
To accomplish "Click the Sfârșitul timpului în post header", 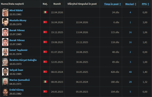I will [x=82, y=4].
